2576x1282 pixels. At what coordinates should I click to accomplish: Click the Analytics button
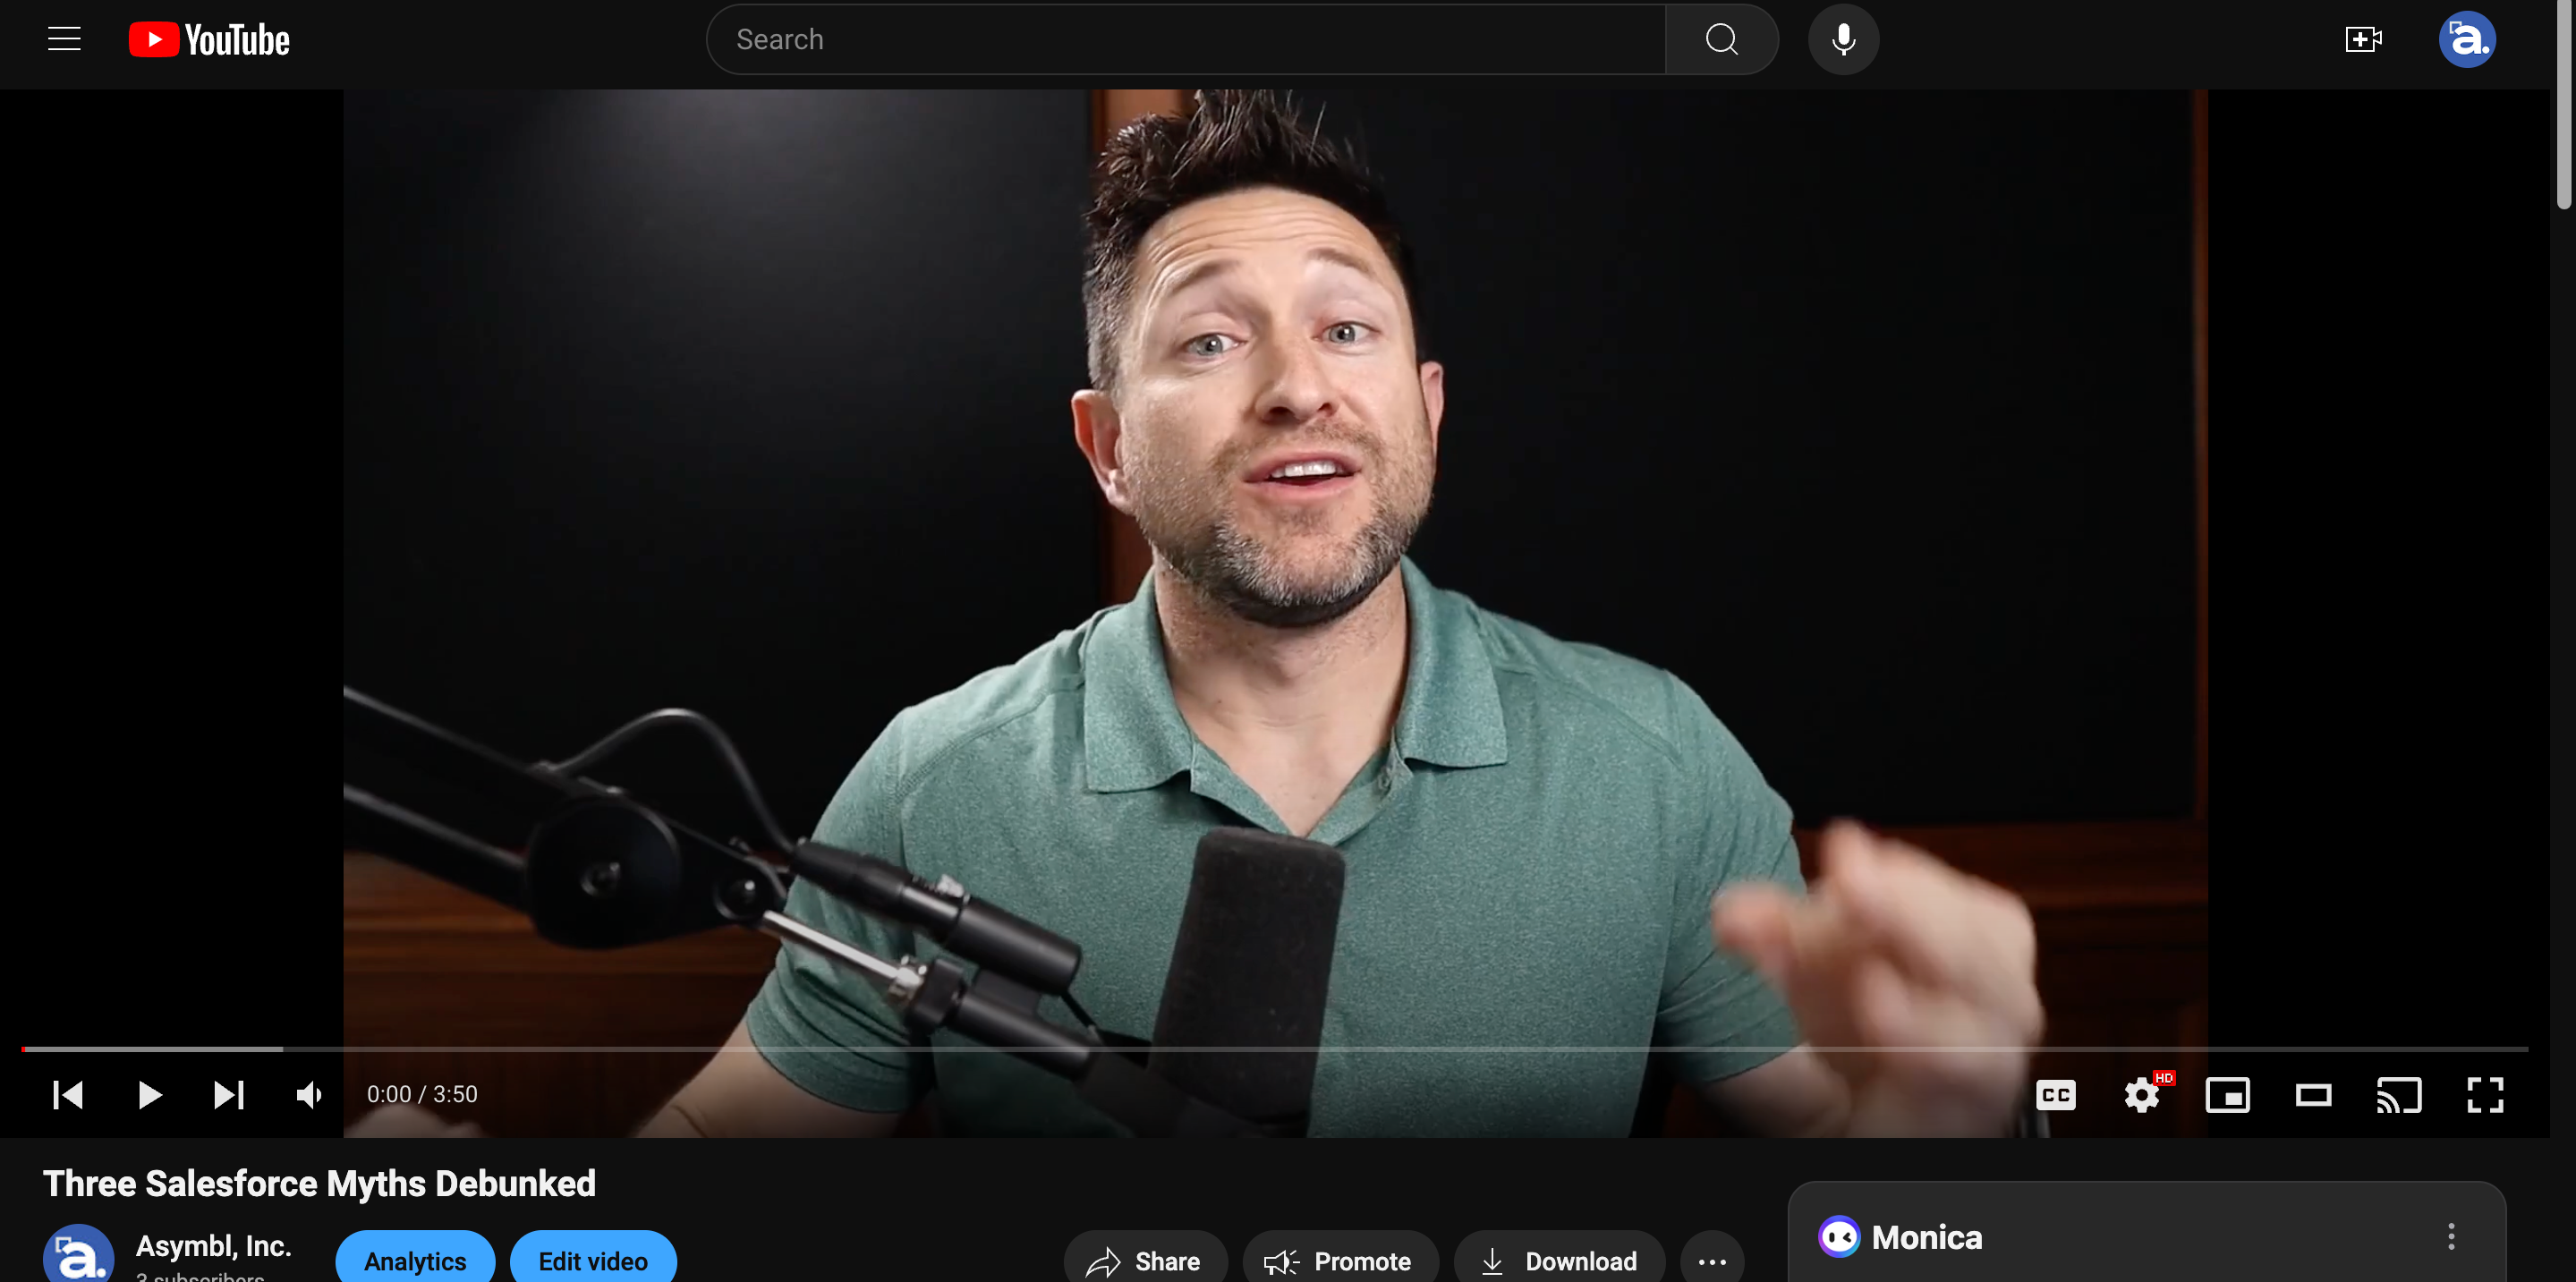coord(414,1261)
